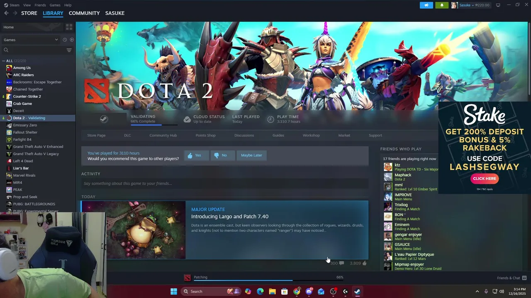The width and height of the screenshot is (531, 298).
Task: Open the Friends & Chat button
Action: pos(512,278)
